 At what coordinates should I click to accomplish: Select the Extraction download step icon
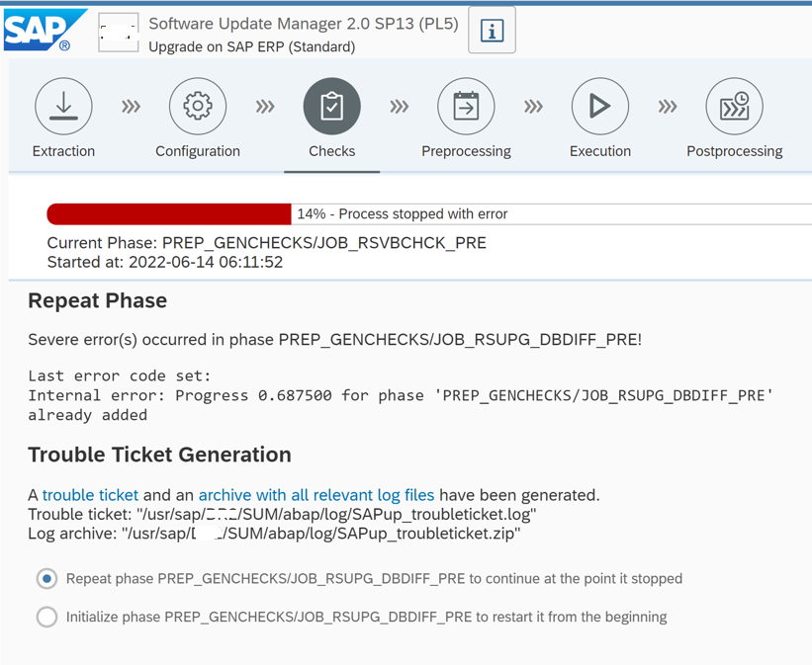coord(63,106)
